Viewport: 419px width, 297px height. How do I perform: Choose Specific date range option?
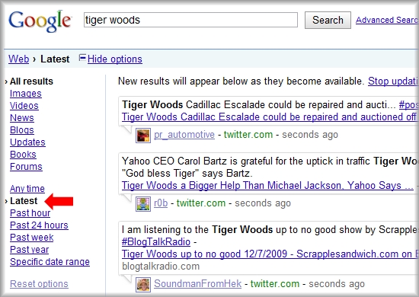coord(50,262)
